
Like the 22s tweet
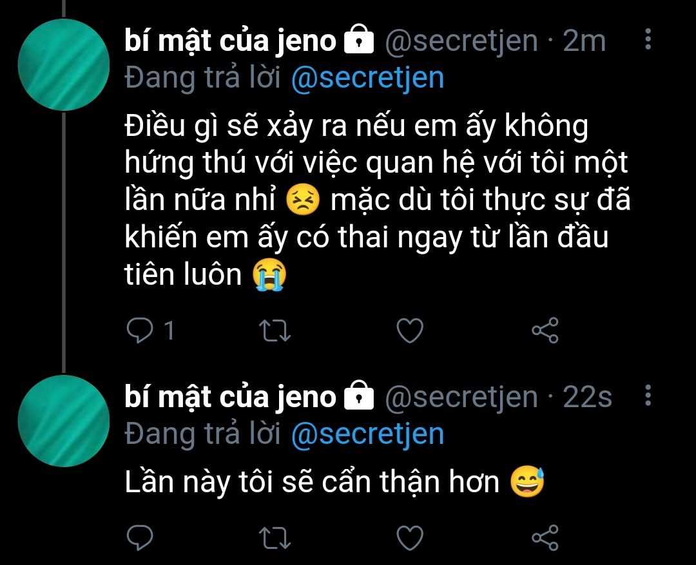410,539
